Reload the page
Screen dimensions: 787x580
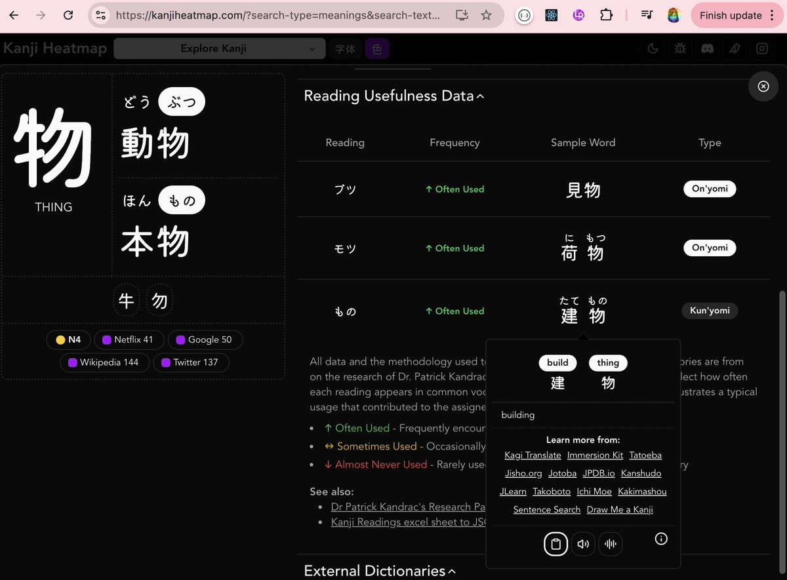pos(68,15)
